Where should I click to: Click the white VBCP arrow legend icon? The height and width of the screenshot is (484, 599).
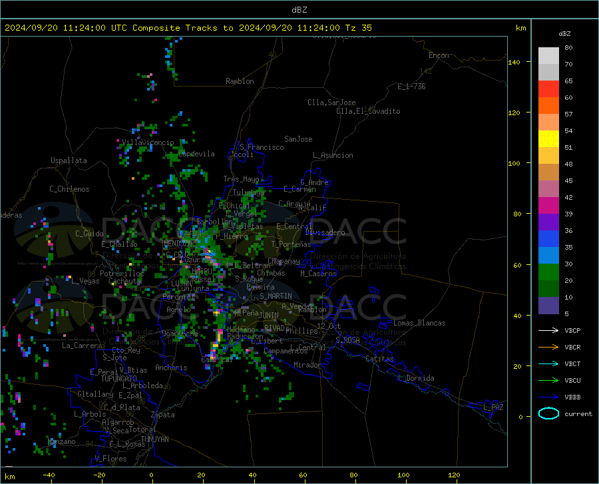pyautogui.click(x=548, y=330)
